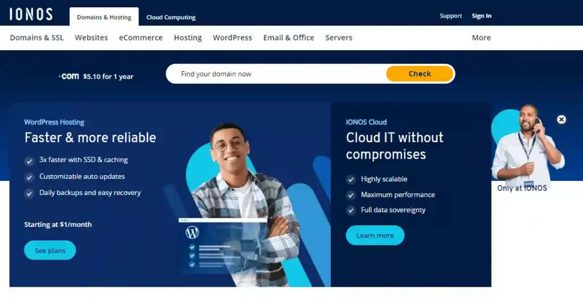Open the Email & Office menu

pos(289,38)
